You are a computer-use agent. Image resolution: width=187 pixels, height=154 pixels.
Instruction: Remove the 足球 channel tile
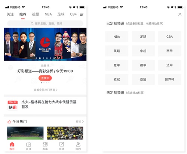click(x=143, y=37)
